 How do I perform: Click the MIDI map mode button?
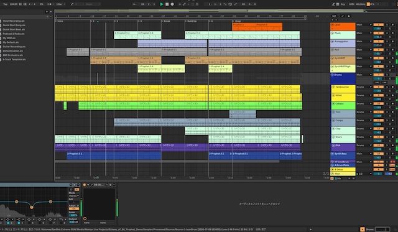[351, 4]
